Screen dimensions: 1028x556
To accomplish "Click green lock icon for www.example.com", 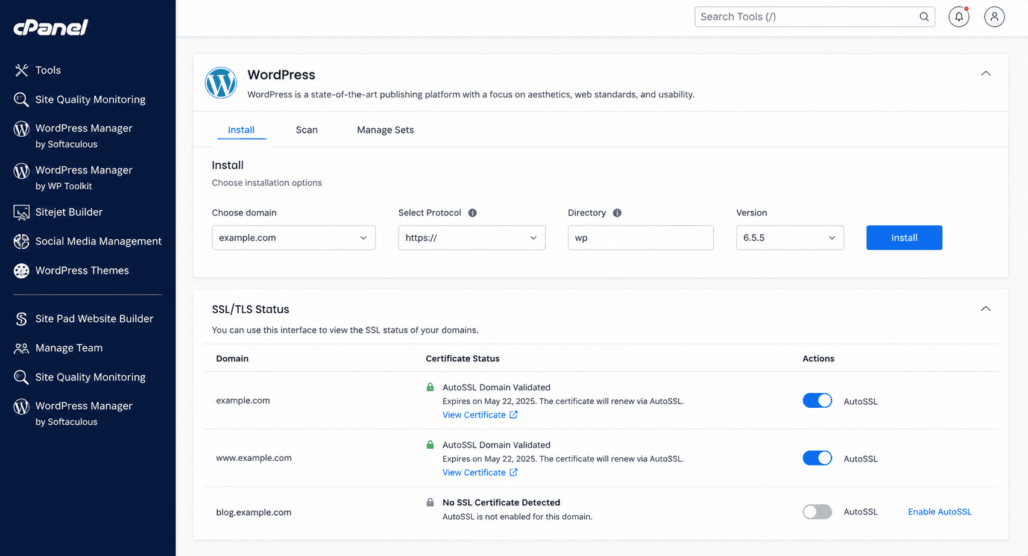I will pos(430,445).
